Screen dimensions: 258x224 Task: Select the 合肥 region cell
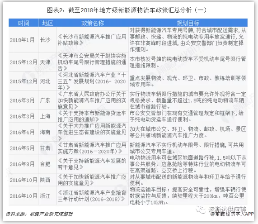pos(45,164)
